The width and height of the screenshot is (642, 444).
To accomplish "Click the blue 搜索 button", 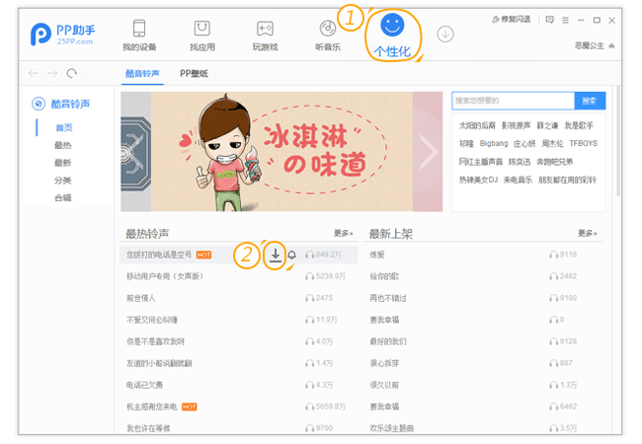I will [590, 101].
